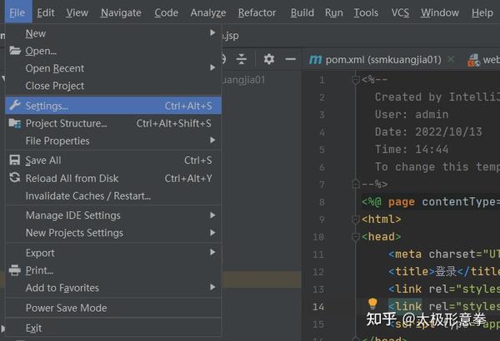Close the pom.xml editor tab
Viewport: 500px width, 341px height.
click(451, 59)
